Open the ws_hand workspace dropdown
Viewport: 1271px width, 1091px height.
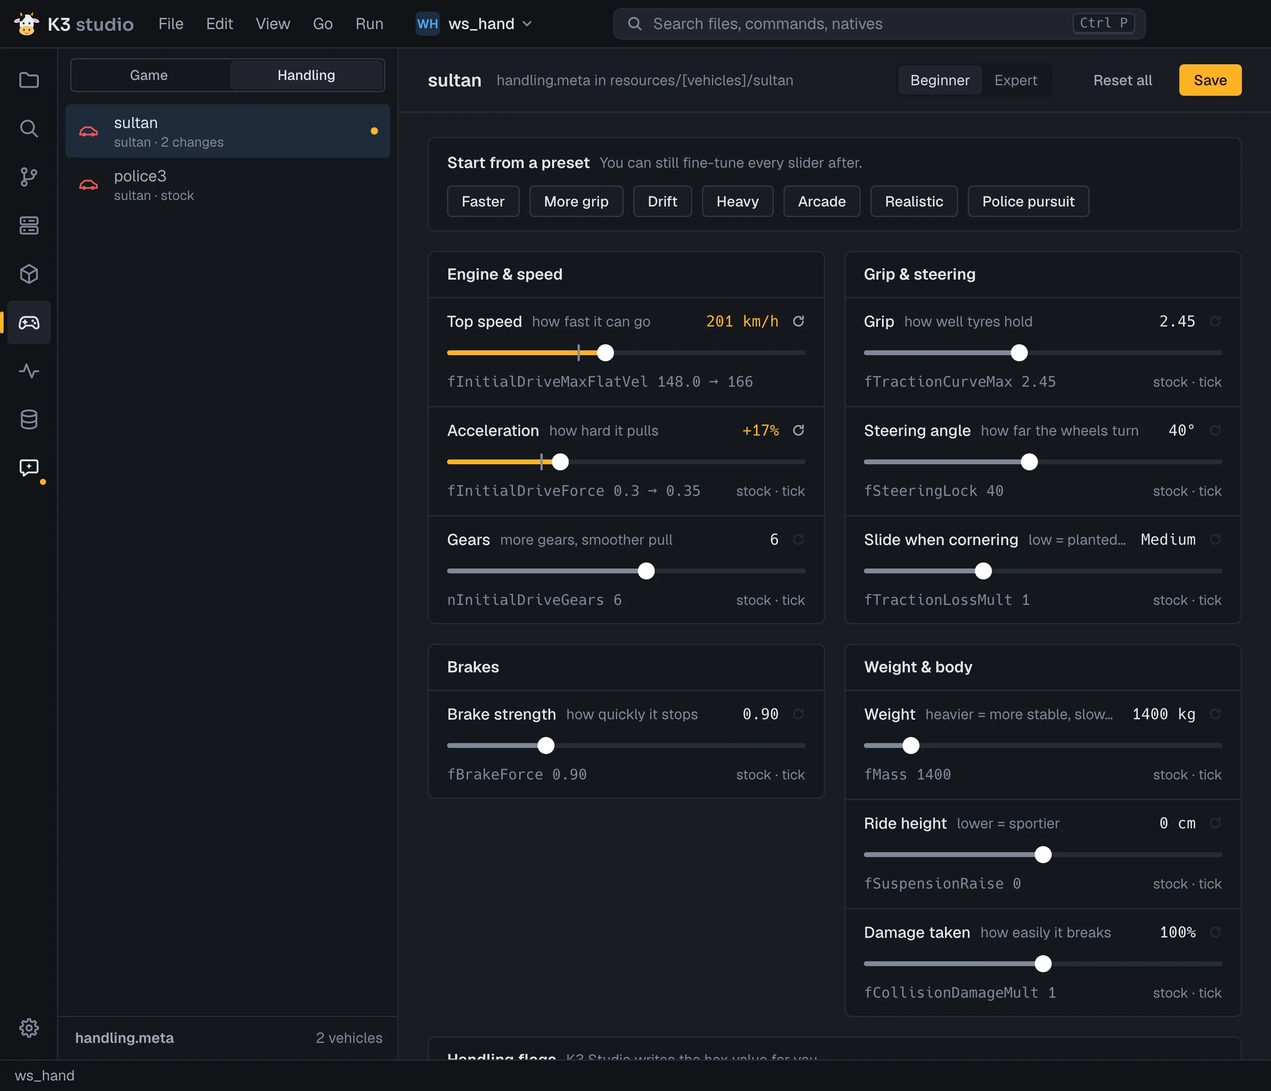(x=474, y=24)
